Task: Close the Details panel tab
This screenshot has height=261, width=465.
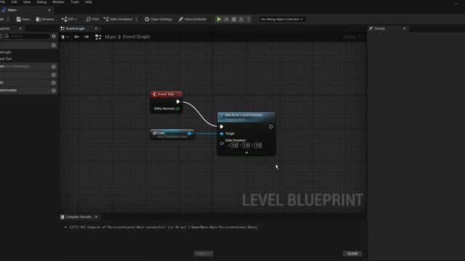Action: click(405, 28)
